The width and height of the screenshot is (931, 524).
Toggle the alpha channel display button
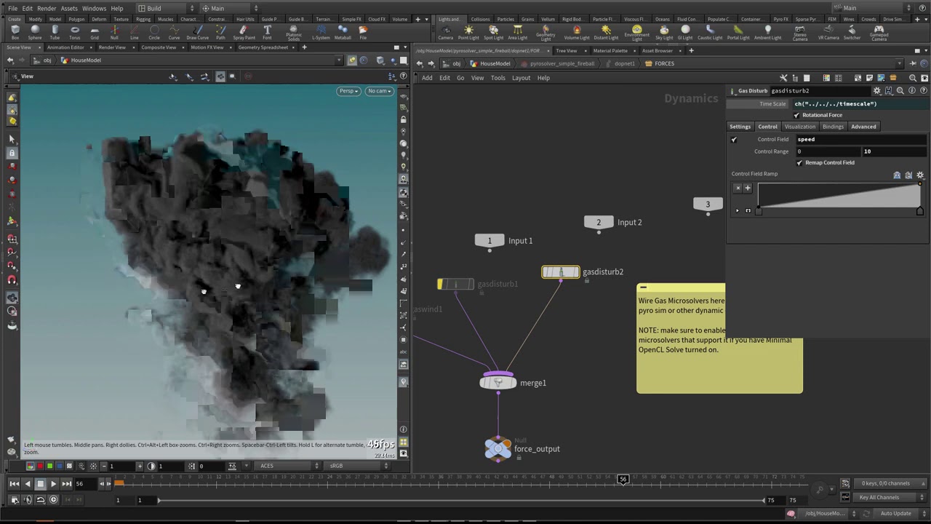pos(69,466)
